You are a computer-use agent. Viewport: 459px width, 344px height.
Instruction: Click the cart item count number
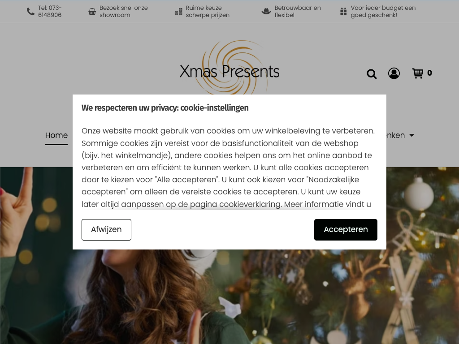pos(429,73)
